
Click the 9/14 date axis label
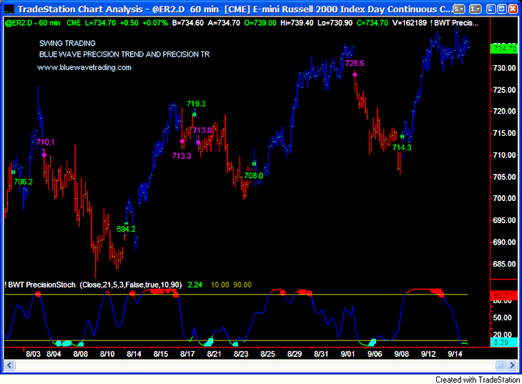tap(455, 354)
